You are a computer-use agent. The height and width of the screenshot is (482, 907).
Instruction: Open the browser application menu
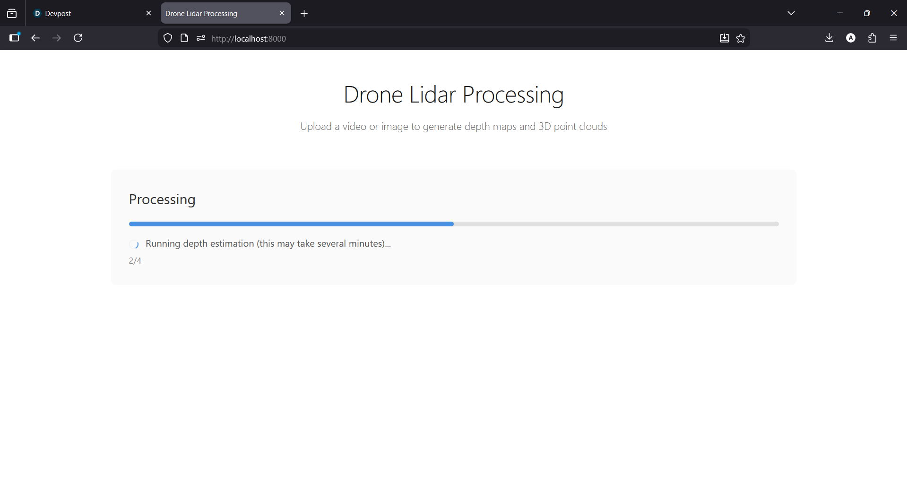tap(893, 38)
